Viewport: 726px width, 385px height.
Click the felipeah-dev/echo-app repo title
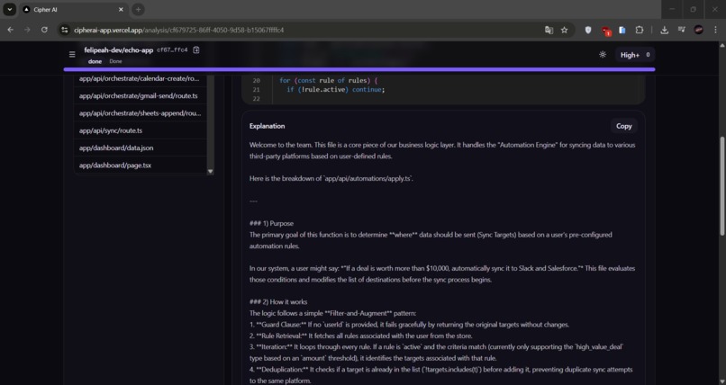pos(119,49)
